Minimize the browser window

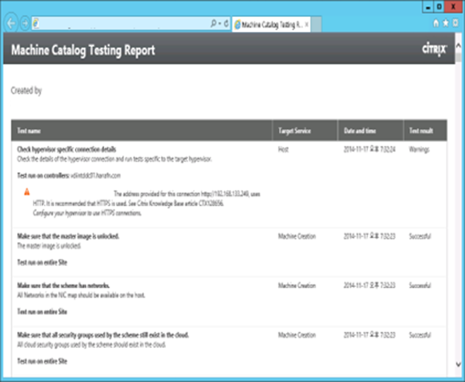428,7
